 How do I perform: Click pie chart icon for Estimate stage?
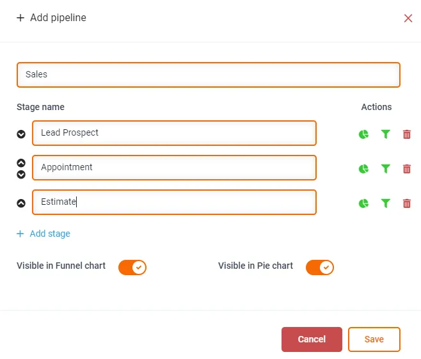tap(363, 203)
